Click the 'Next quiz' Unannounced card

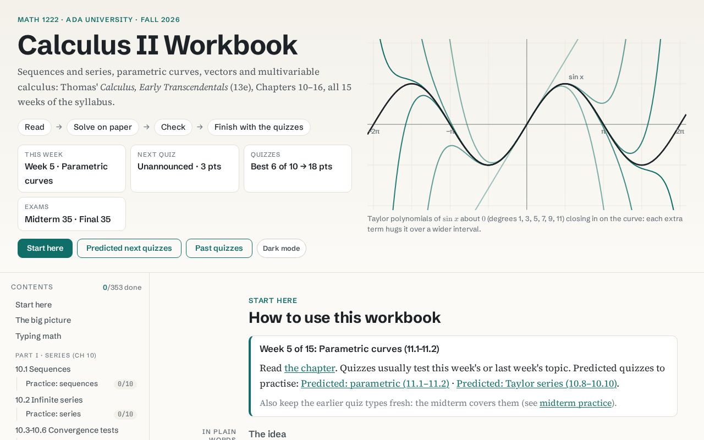pyautogui.click(x=185, y=169)
